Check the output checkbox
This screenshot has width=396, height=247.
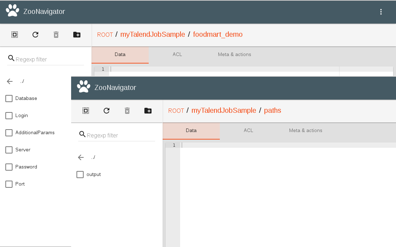(80, 174)
